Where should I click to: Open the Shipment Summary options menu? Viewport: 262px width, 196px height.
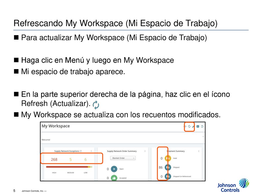coord(199,151)
